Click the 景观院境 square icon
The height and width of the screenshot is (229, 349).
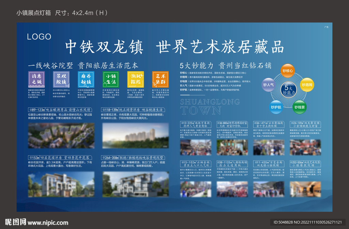coord(61,79)
